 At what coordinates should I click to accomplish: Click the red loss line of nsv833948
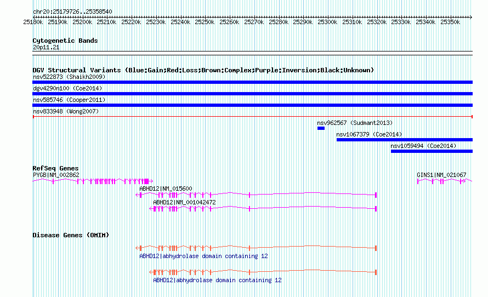252,117
